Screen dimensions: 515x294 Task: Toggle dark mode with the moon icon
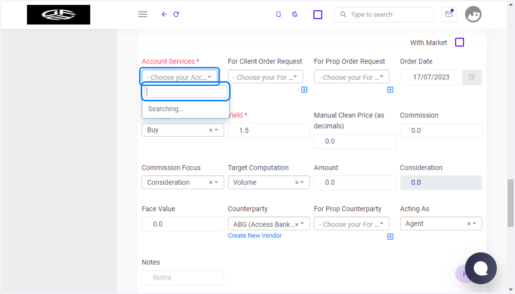(x=295, y=14)
